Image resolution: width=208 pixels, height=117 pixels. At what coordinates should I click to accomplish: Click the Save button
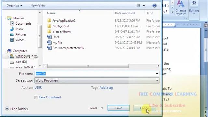pos(119,108)
